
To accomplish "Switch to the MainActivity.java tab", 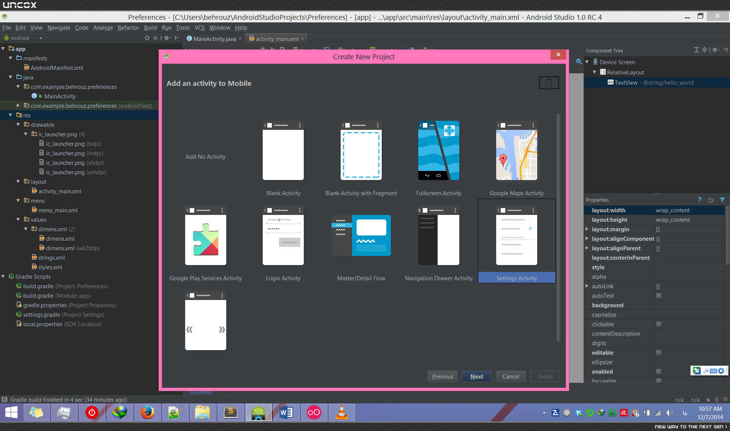I will 214,39.
